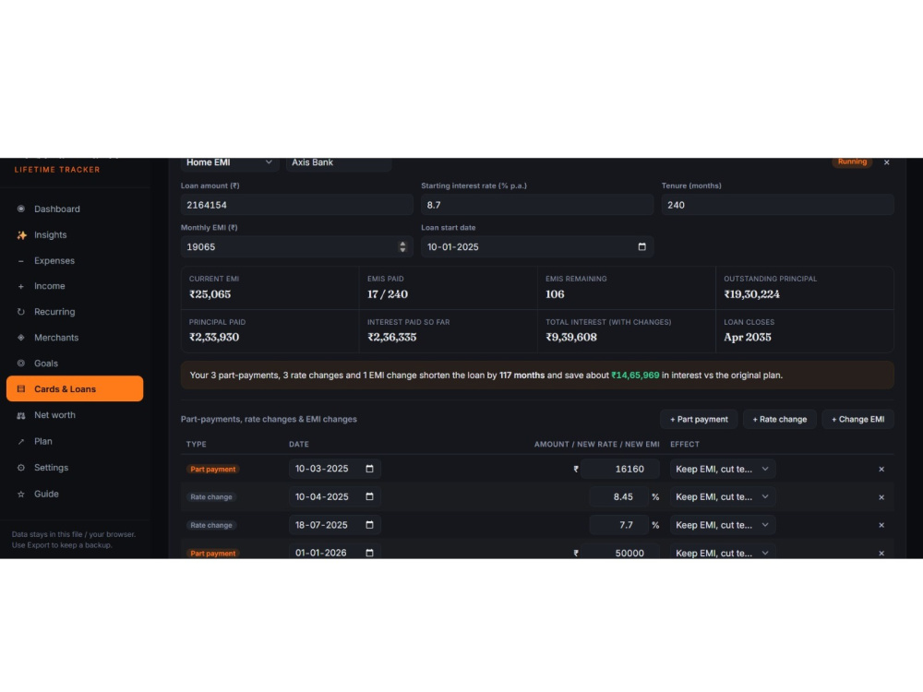Image resolution: width=923 pixels, height=692 pixels.
Task: Click the Insights sparkle icon
Action: tap(21, 234)
